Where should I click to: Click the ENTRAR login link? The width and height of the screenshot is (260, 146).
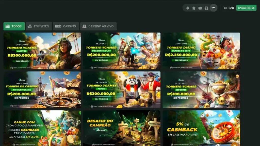[x=229, y=8]
